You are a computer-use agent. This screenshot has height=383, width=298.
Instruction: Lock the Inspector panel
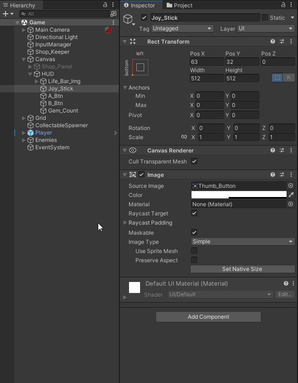coord(283,5)
